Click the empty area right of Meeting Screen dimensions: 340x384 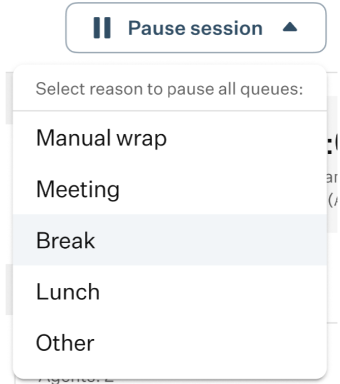[222, 189]
